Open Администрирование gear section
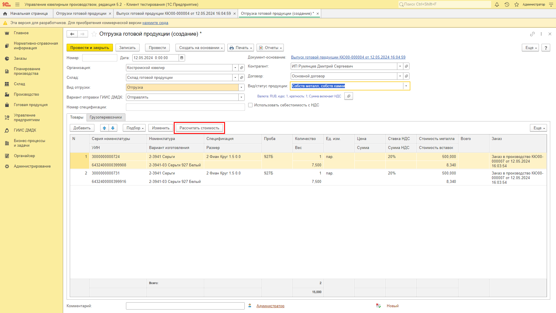The image size is (556, 313). click(x=32, y=166)
